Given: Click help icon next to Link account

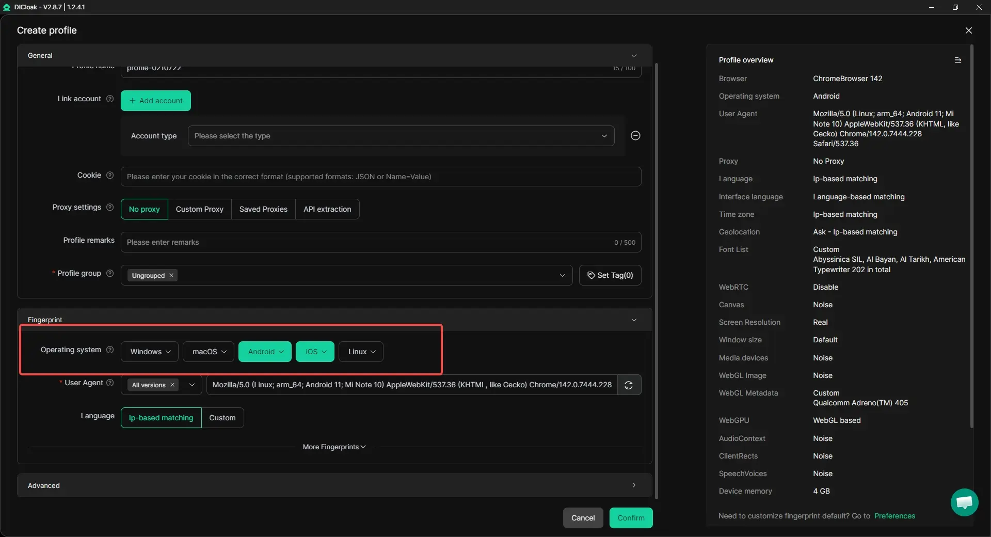Looking at the screenshot, I should point(110,99).
